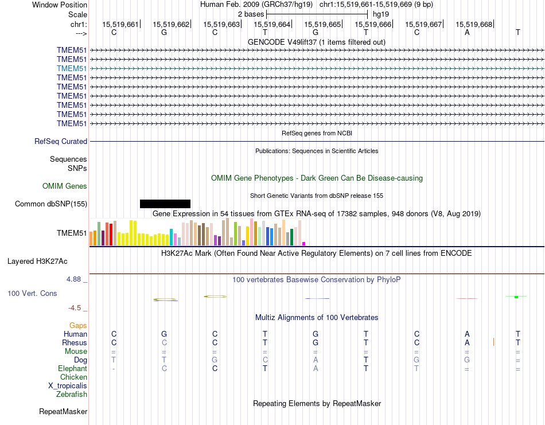Click the RefSeq Curated horizontal intron line

pyautogui.click(x=317, y=142)
